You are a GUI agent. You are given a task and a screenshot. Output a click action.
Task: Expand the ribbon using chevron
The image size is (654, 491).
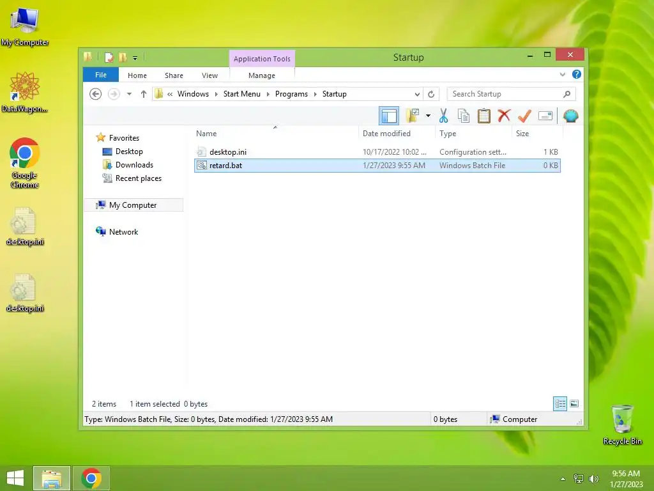[x=562, y=74]
